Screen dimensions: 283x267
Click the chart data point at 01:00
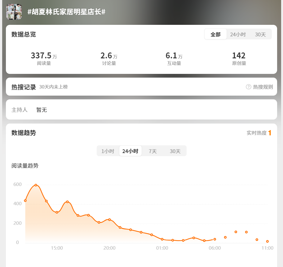tap(162, 239)
